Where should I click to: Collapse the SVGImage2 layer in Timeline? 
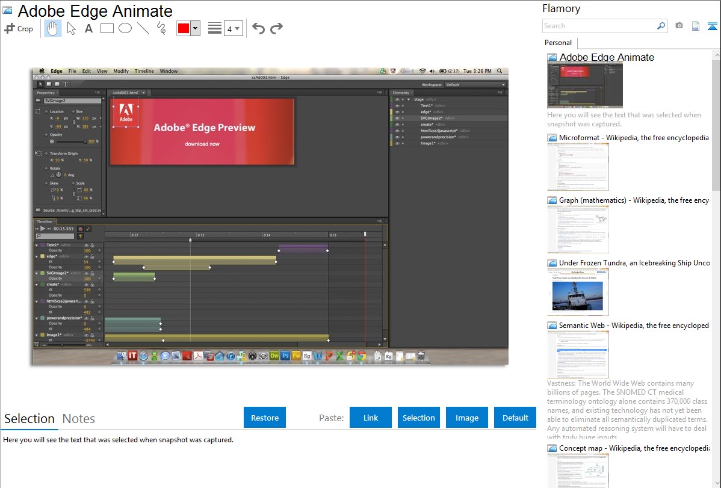pos(37,273)
